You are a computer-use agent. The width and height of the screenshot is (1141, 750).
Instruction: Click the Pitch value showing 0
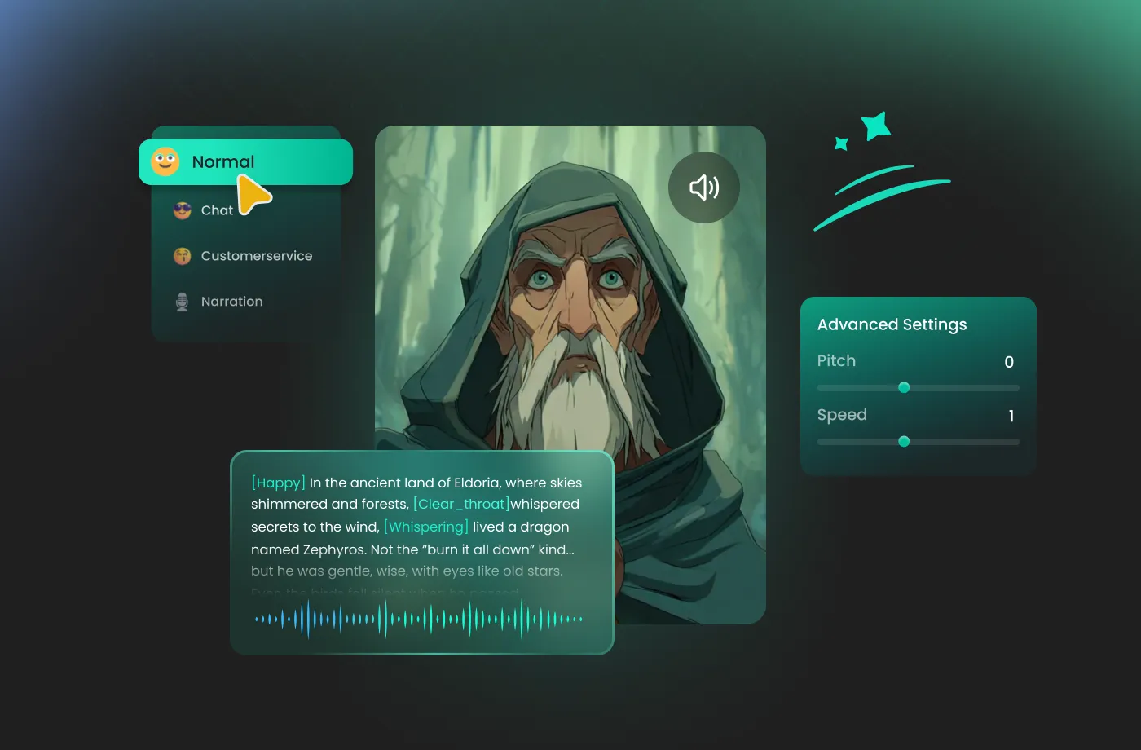[1009, 362]
